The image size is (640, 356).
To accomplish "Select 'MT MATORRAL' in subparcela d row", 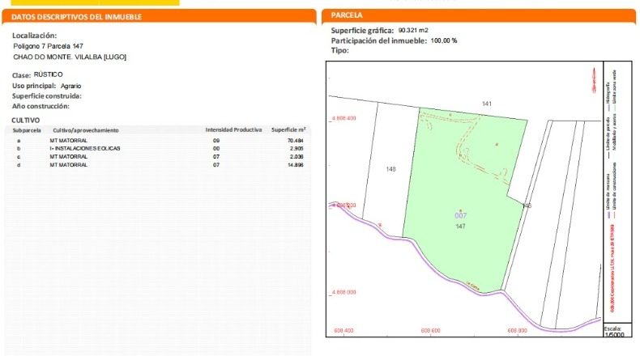I will (x=69, y=165).
